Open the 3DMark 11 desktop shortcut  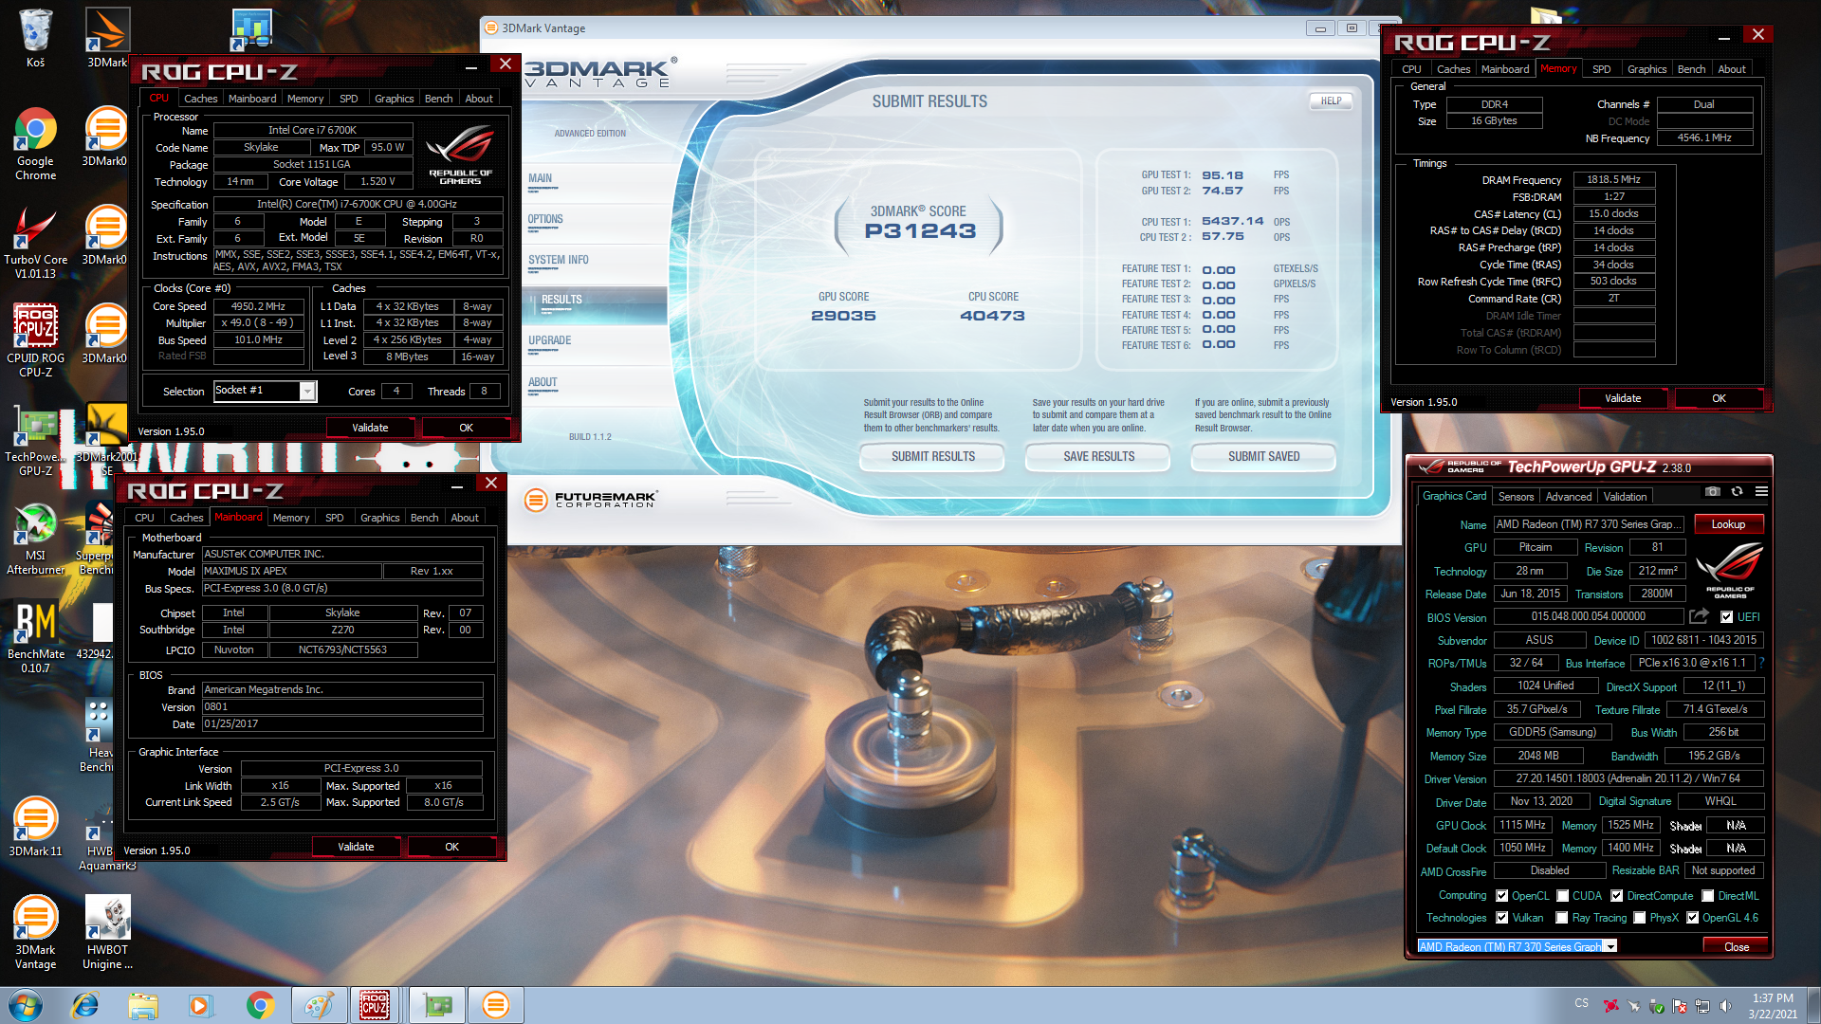35,825
